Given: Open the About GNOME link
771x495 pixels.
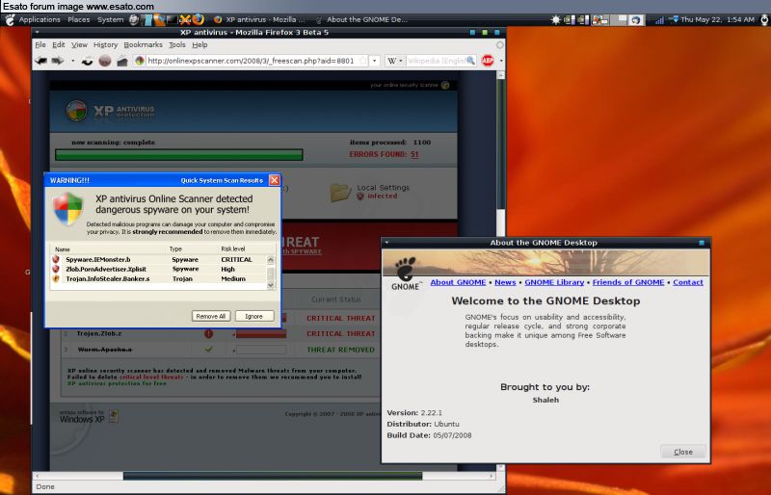Looking at the screenshot, I should [x=458, y=282].
